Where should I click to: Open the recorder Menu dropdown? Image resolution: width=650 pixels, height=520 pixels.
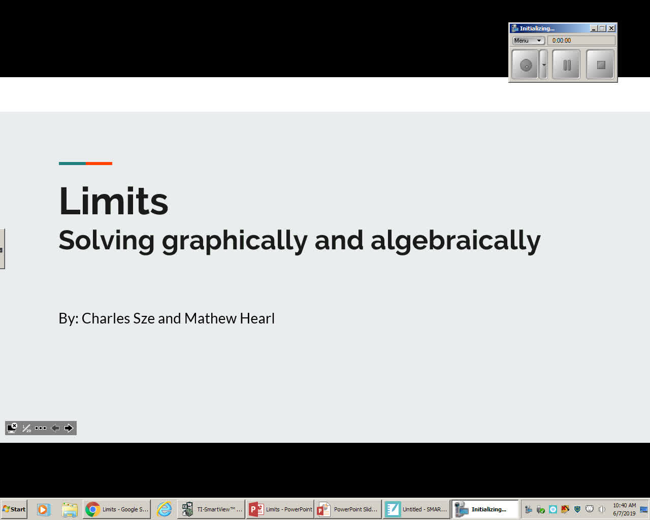(528, 41)
